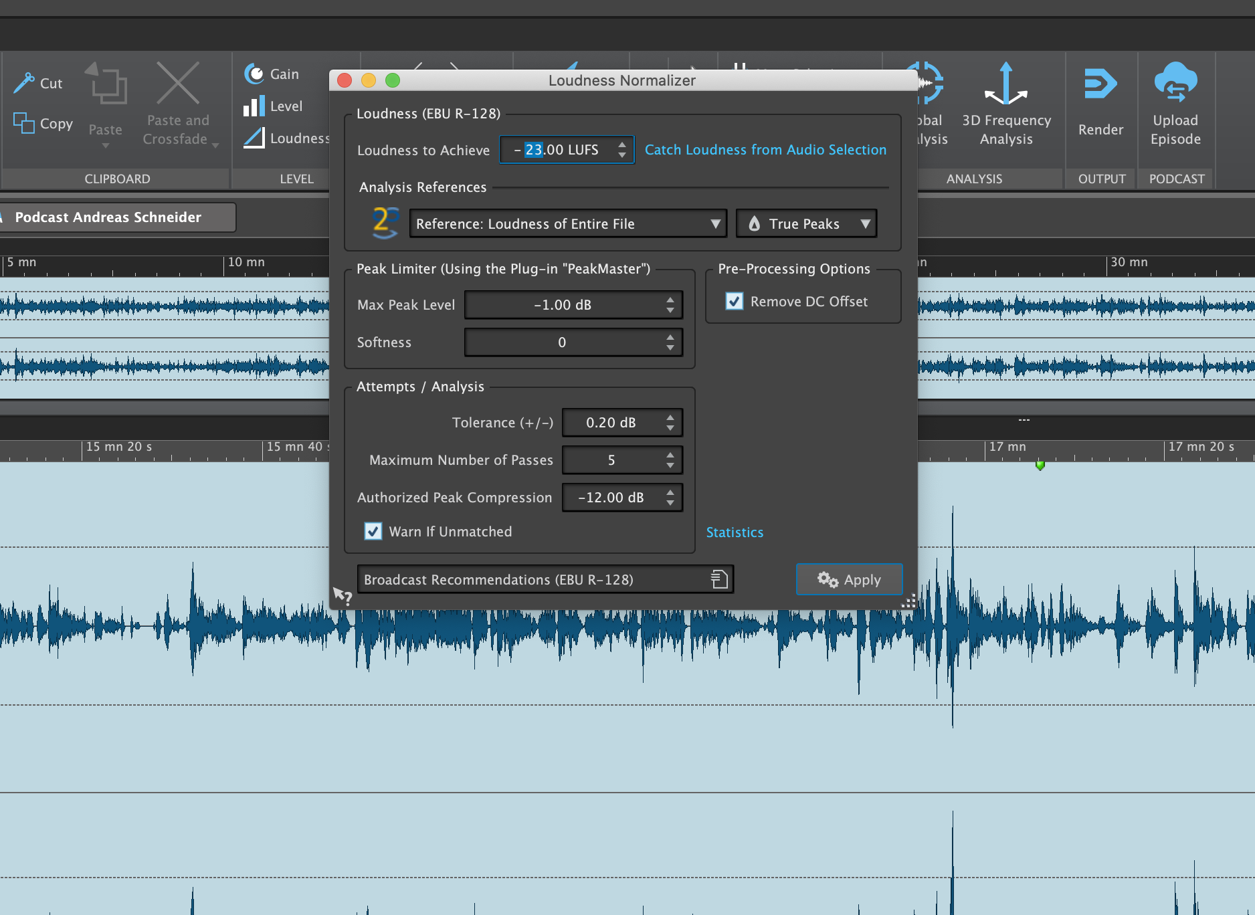Toggle Warn If Unmatched checkbox
The image size is (1255, 915).
(x=373, y=532)
